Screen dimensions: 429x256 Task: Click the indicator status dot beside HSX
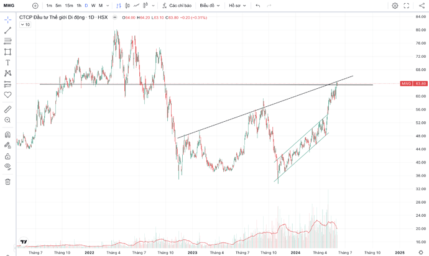pos(115,17)
